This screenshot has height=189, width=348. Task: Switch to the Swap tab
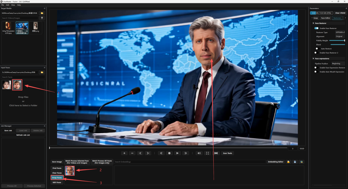(315, 18)
